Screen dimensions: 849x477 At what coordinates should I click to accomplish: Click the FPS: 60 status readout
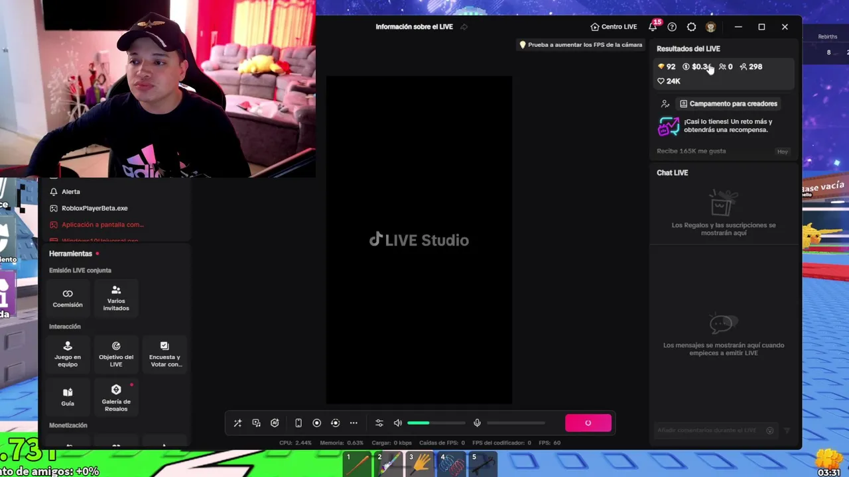[549, 443]
